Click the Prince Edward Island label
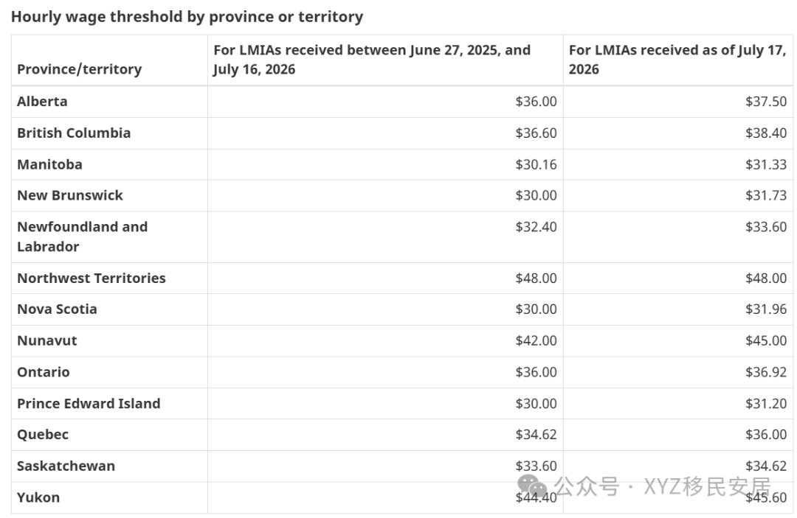This screenshot has width=797, height=518. pos(89,403)
